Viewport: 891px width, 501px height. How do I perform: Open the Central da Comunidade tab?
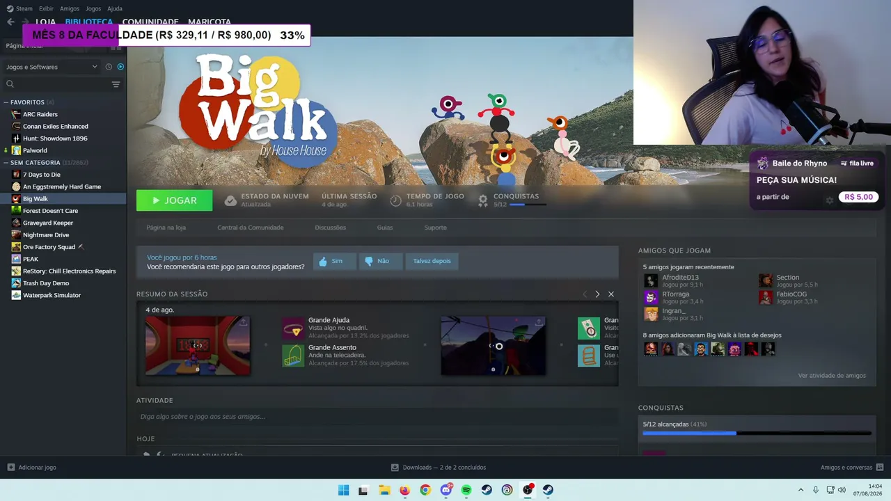coord(251,228)
